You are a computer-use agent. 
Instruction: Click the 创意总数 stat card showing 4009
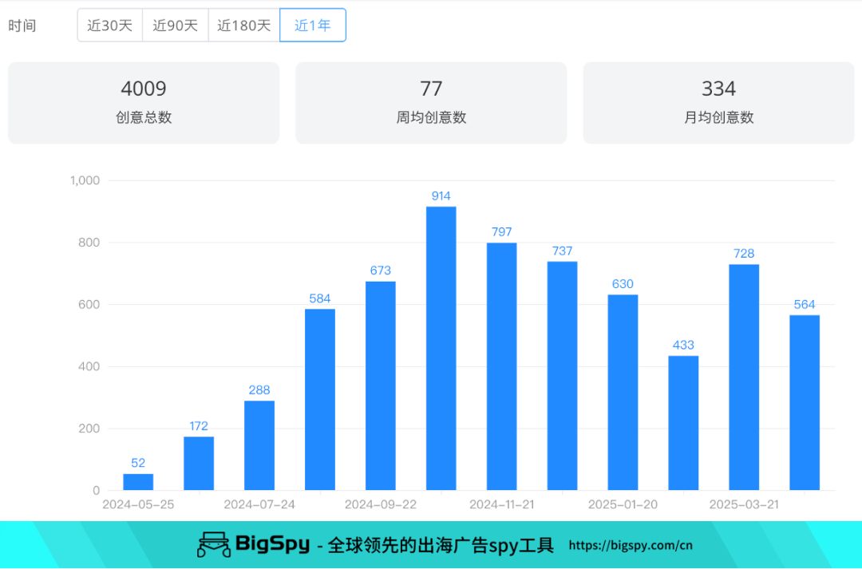pyautogui.click(x=144, y=102)
